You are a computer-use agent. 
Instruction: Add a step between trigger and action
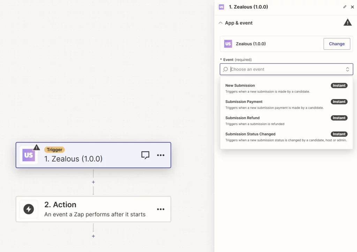coord(93,182)
